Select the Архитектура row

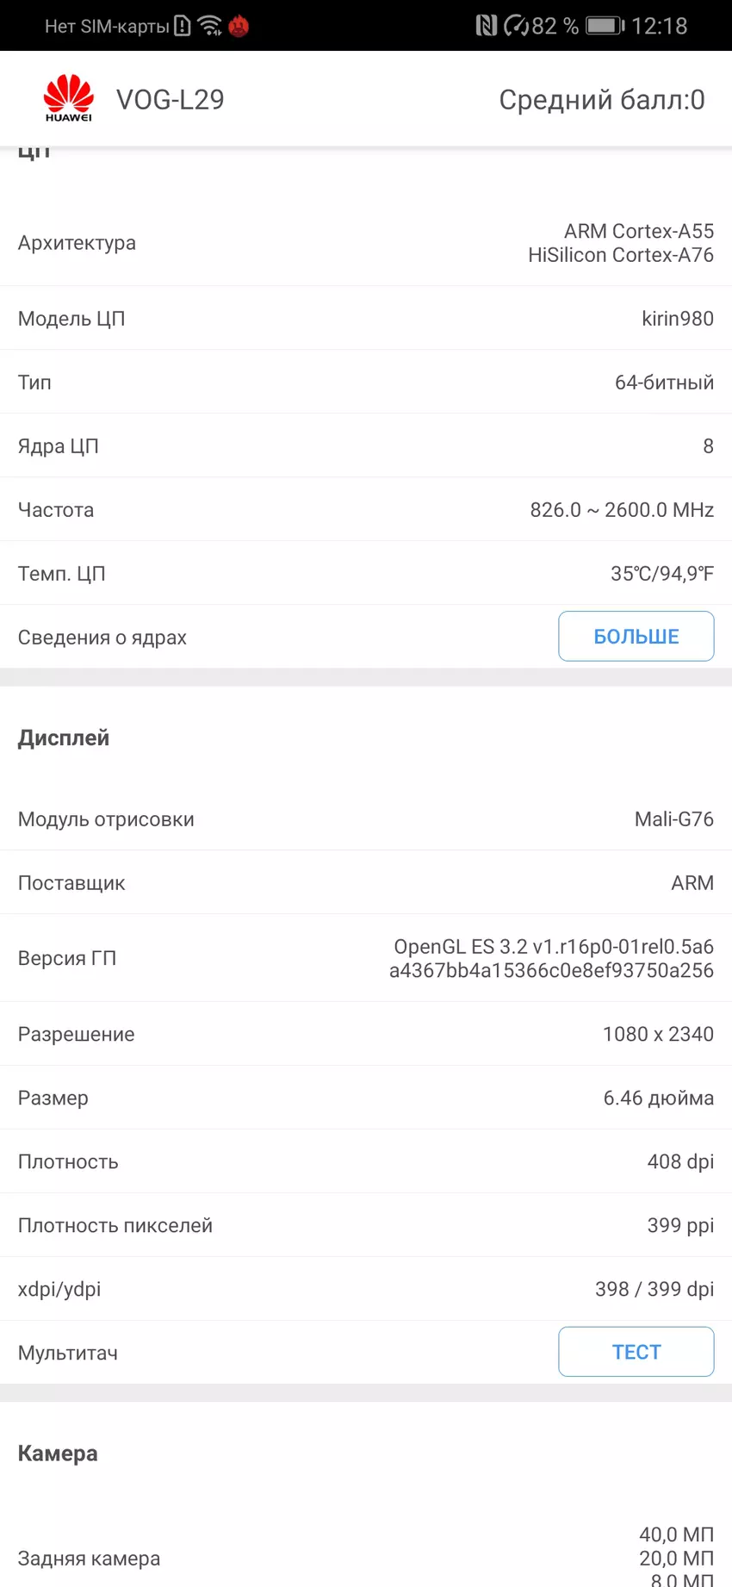(x=366, y=243)
